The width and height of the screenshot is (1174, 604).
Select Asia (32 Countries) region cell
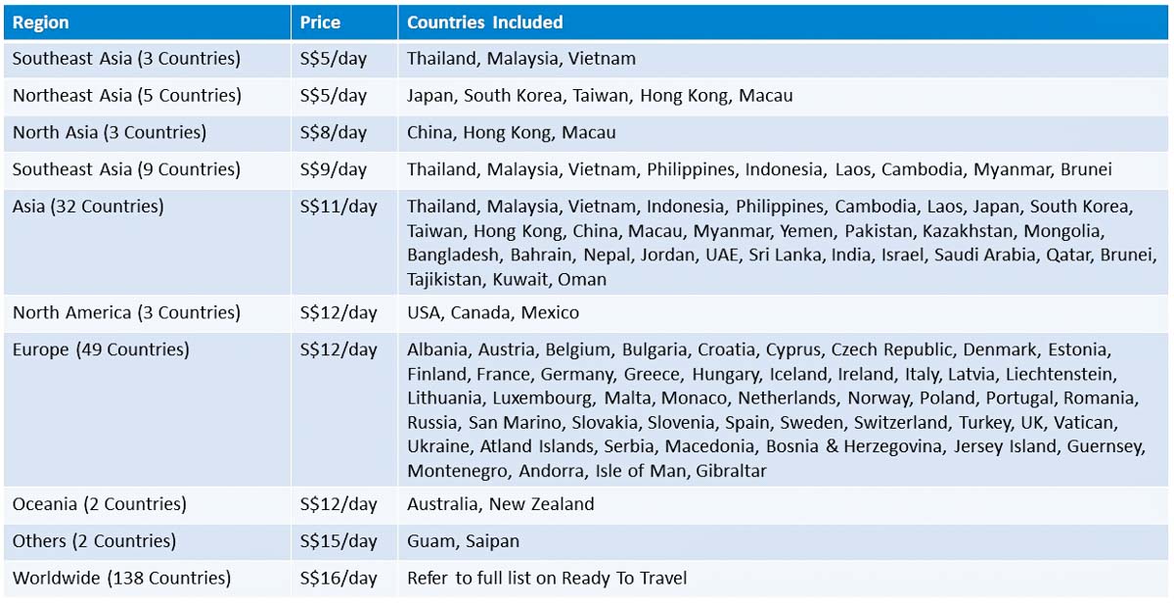(147, 242)
